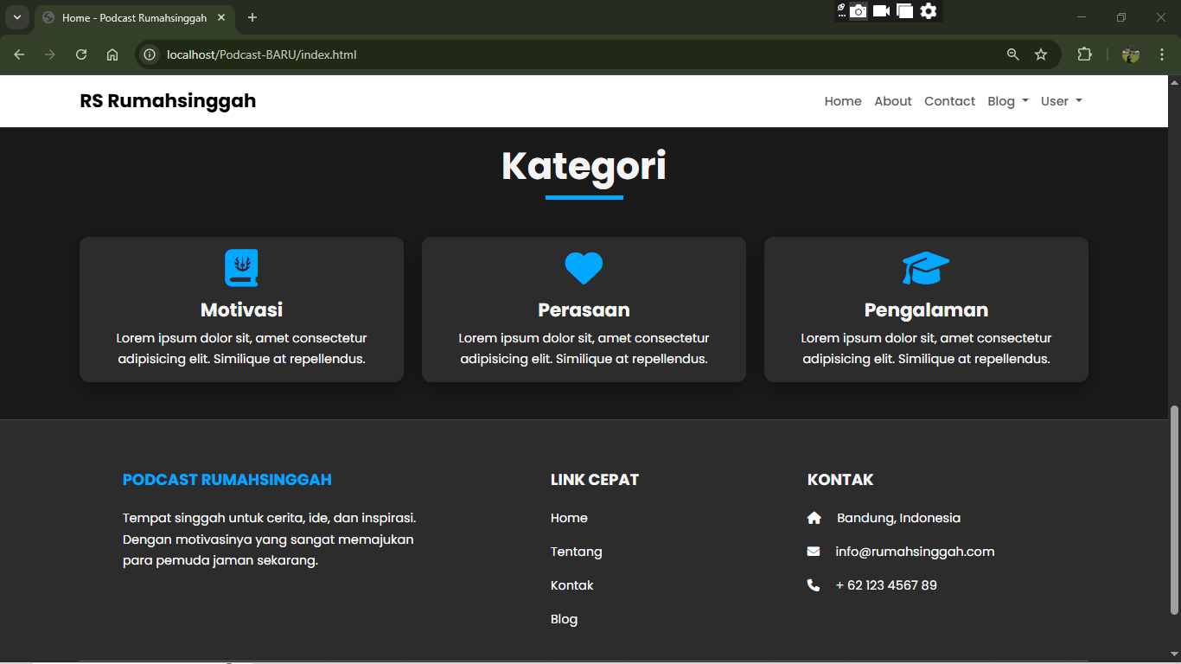The image size is (1181, 664).
Task: Select About in the navigation bar
Action: tap(892, 101)
